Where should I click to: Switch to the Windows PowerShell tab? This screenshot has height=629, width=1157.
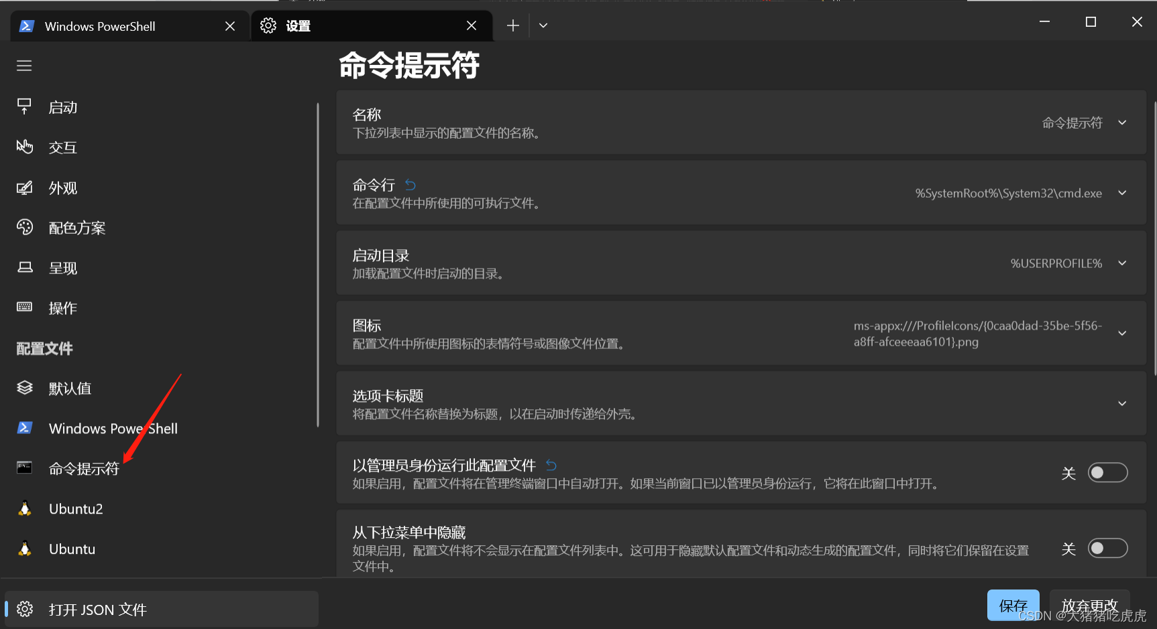coord(130,26)
